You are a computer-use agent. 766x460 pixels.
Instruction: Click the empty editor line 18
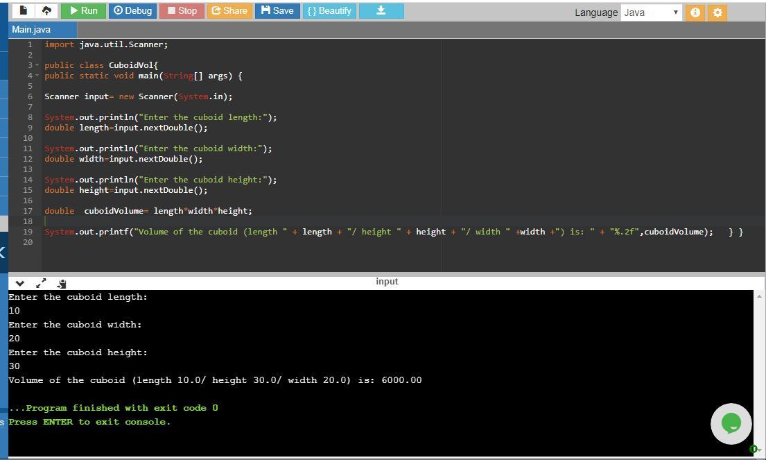point(277,221)
